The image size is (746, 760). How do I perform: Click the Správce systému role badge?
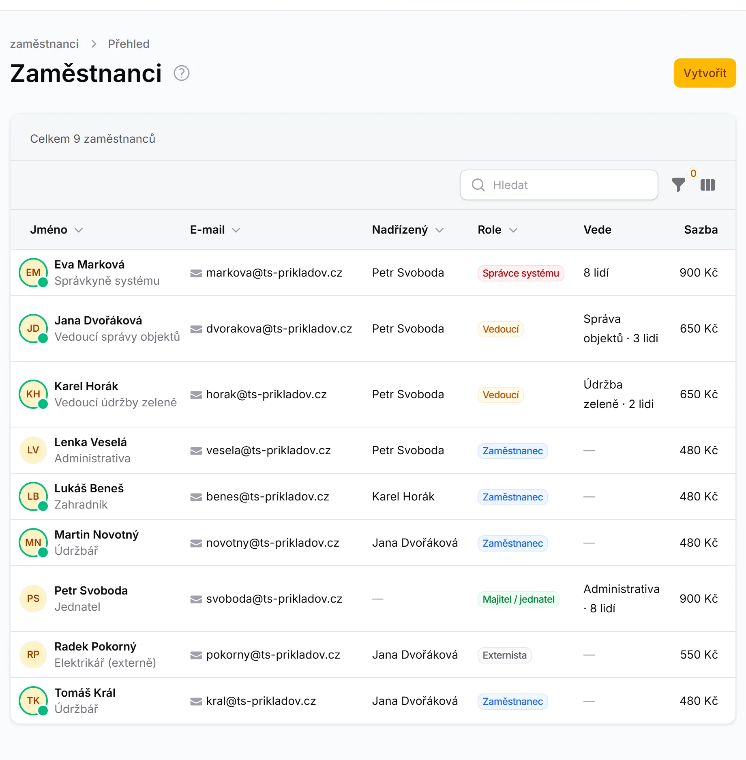point(521,273)
